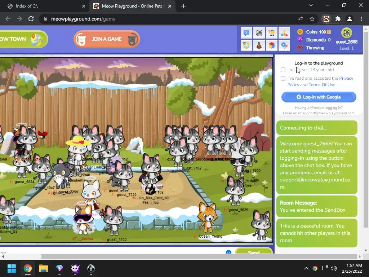Click the Ocean_Yeung orange cat
This screenshot has height=277, width=369.
[x=207, y=217]
